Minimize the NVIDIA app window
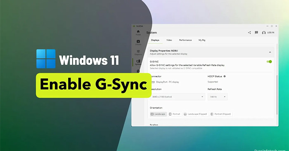Screen dimensions: 289x151 click(267, 26)
